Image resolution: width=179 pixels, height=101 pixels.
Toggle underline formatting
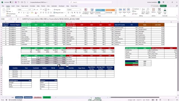[23, 13]
